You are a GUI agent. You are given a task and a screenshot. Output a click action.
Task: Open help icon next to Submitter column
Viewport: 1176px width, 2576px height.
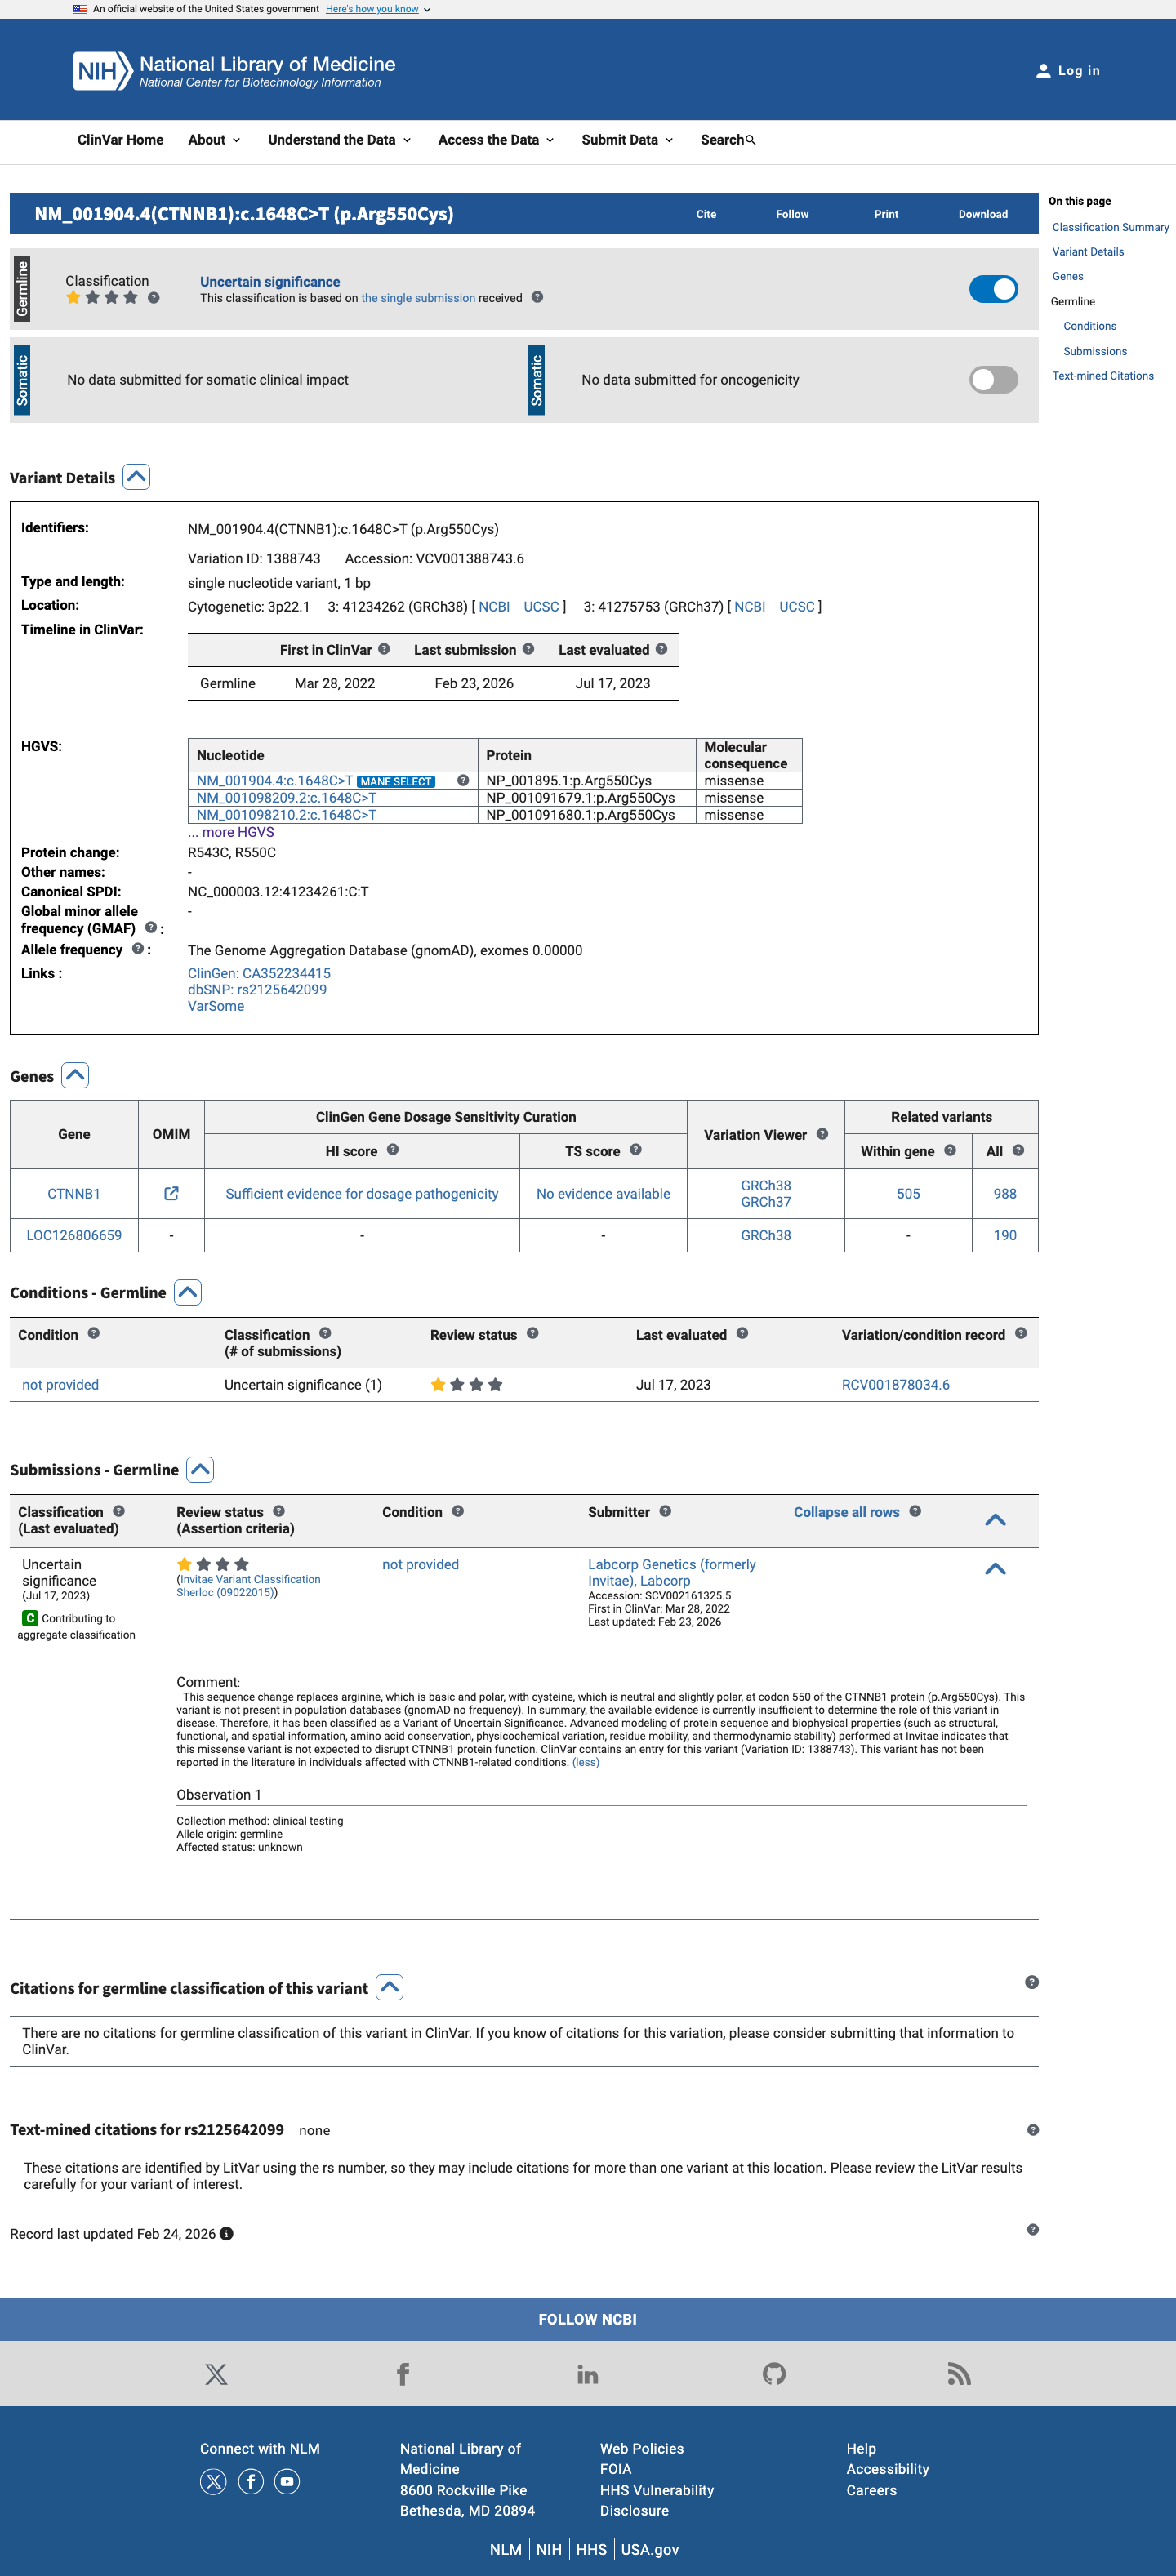click(x=665, y=1511)
